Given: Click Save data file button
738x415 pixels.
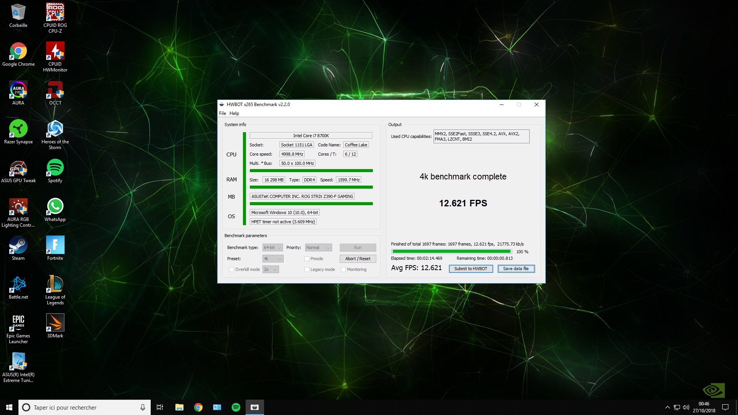Looking at the screenshot, I should [516, 269].
